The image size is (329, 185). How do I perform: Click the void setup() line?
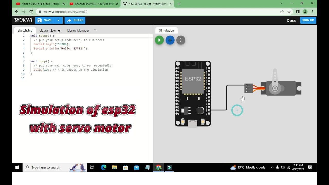tap(42, 36)
